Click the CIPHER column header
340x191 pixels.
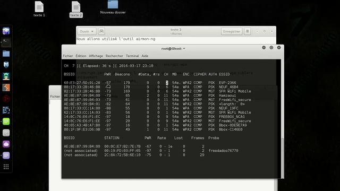pyautogui.click(x=200, y=74)
